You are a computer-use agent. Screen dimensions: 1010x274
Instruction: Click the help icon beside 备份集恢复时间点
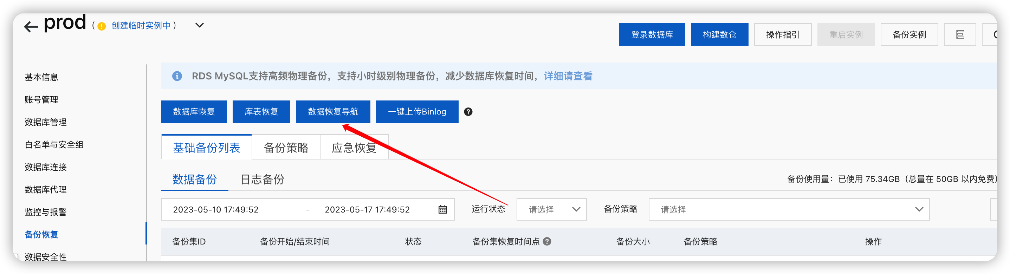tap(547, 241)
